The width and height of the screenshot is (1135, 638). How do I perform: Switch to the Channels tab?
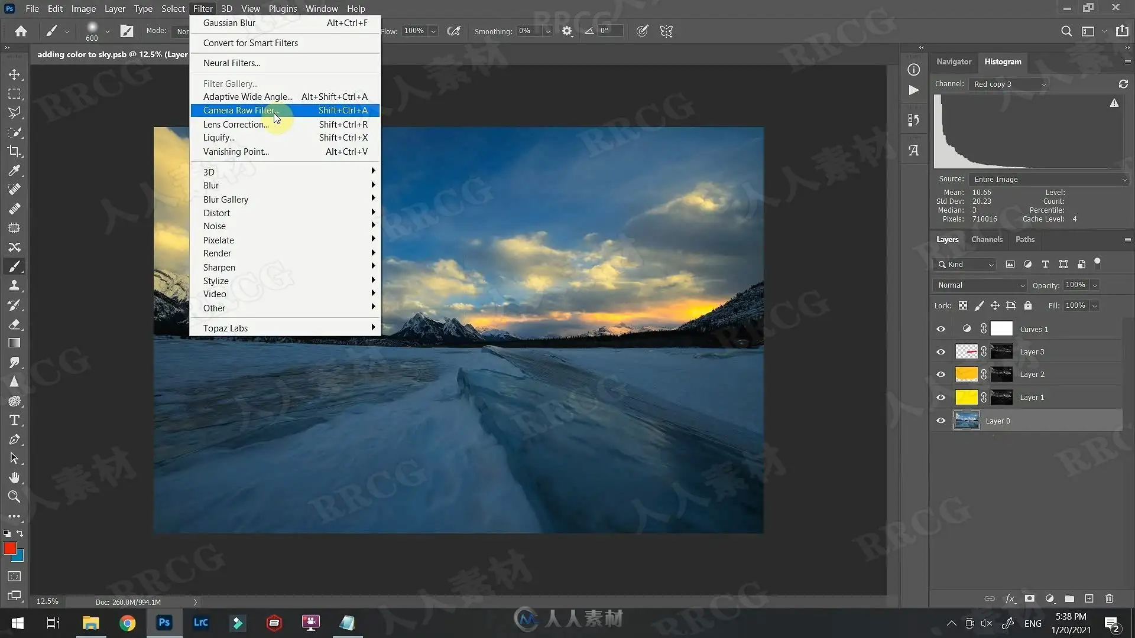click(987, 239)
